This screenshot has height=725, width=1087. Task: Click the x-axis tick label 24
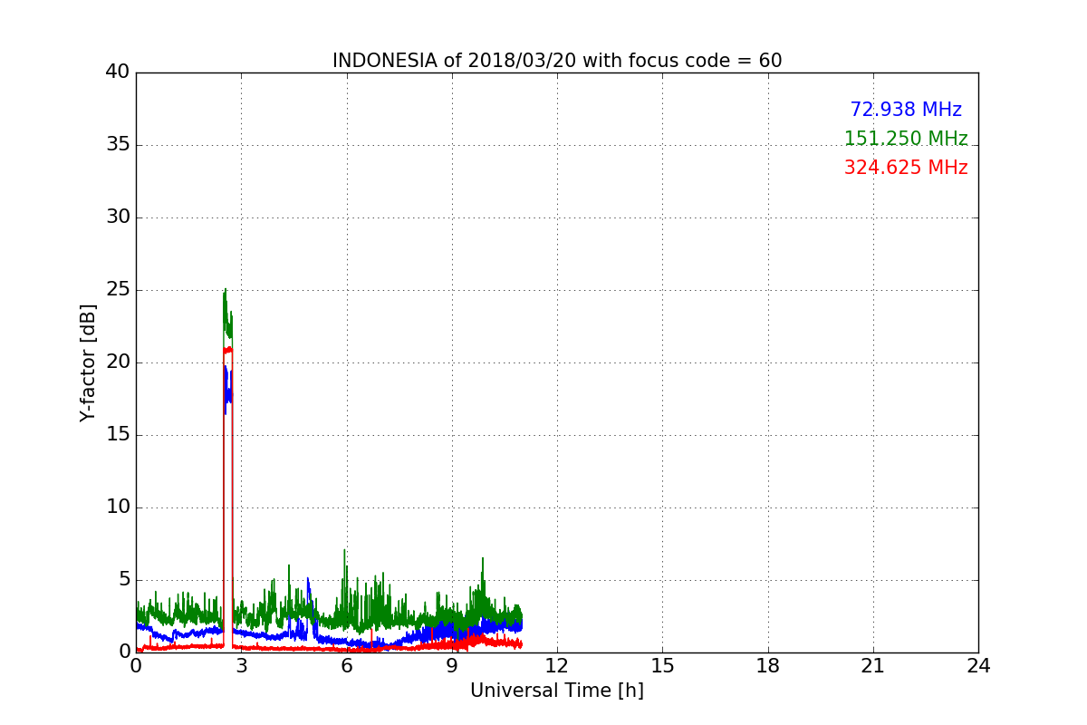(978, 666)
